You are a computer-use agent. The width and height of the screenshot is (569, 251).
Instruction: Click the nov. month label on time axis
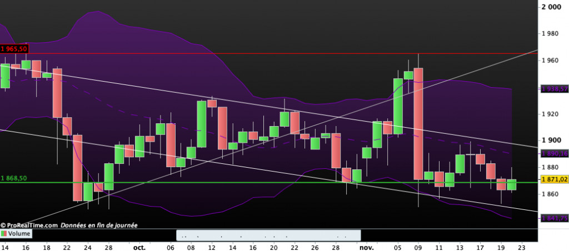tap(365, 248)
